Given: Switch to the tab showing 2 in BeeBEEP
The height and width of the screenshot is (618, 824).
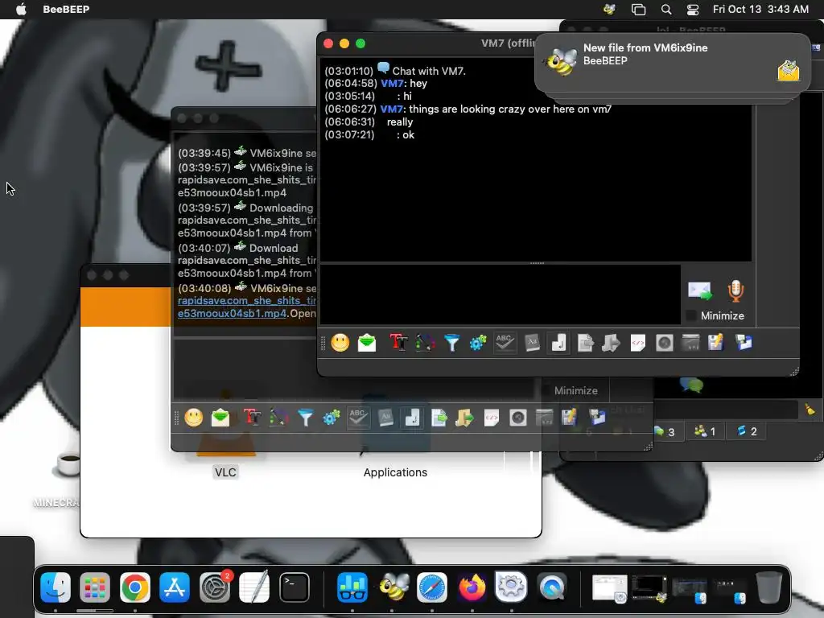Looking at the screenshot, I should point(747,431).
